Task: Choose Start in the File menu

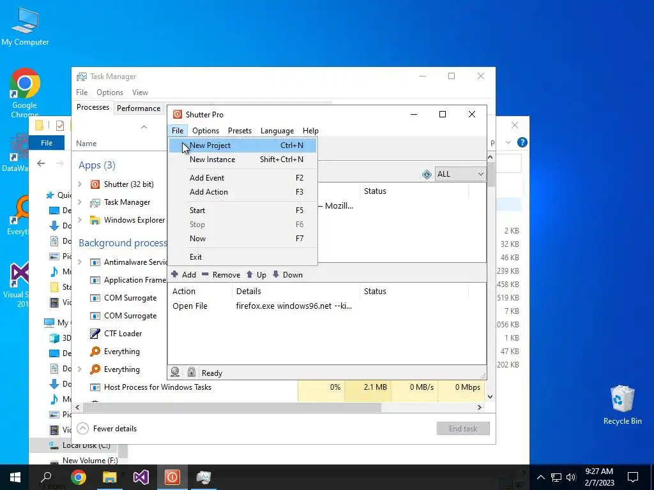Action: click(x=242, y=211)
